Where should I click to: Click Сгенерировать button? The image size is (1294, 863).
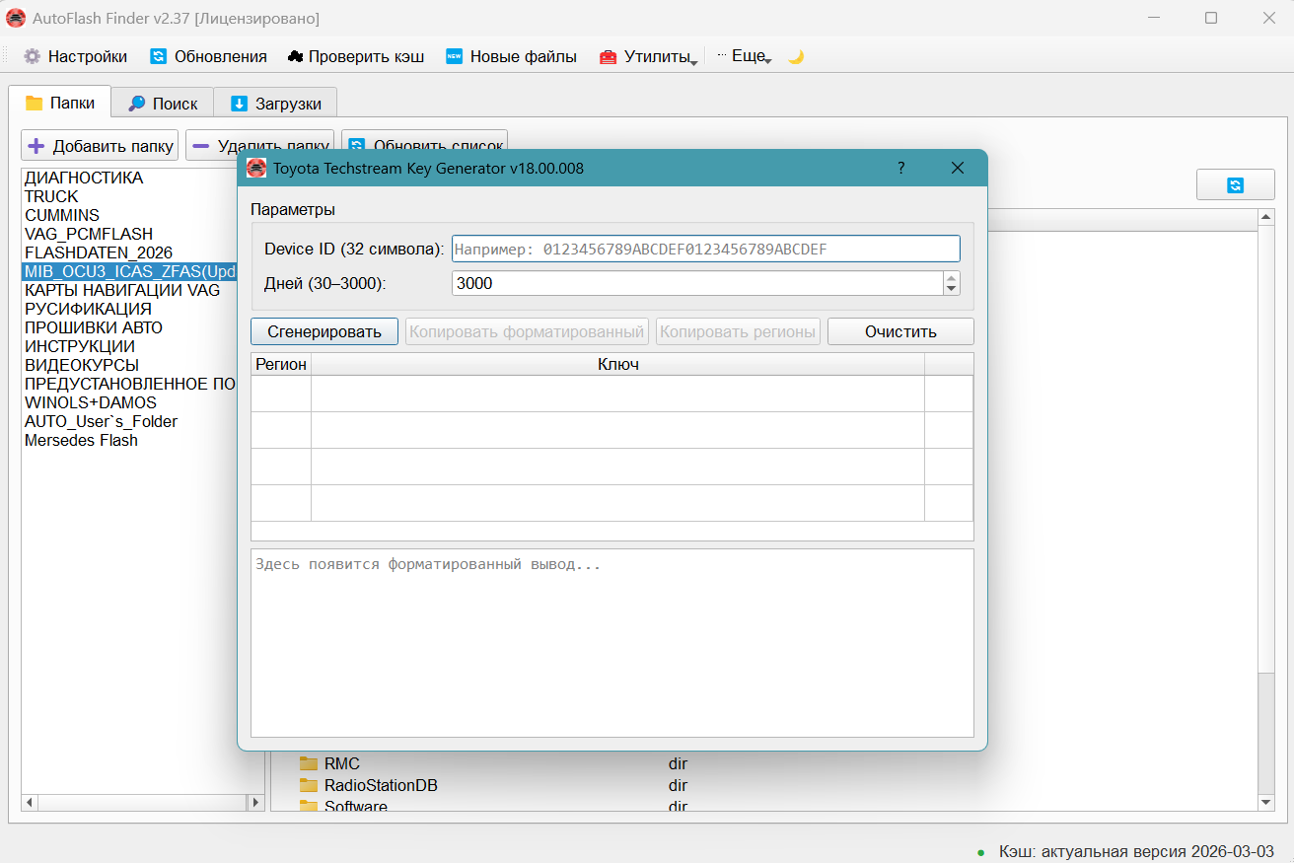click(324, 331)
